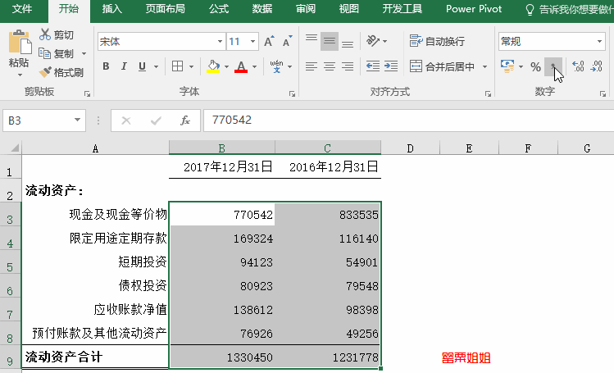Align text right
Image resolution: width=614 pixels, height=373 pixels.
348,66
